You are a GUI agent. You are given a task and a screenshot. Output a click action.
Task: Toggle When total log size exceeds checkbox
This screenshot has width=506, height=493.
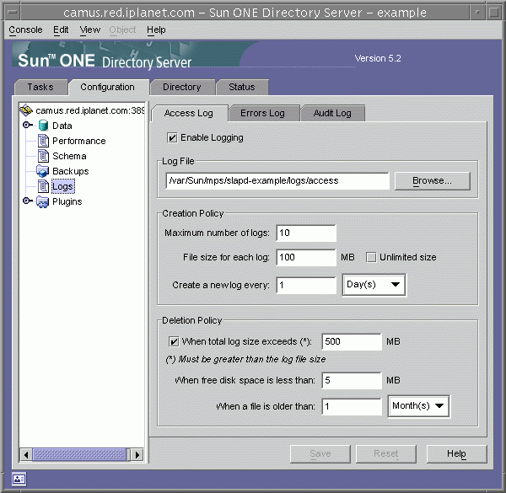point(174,341)
